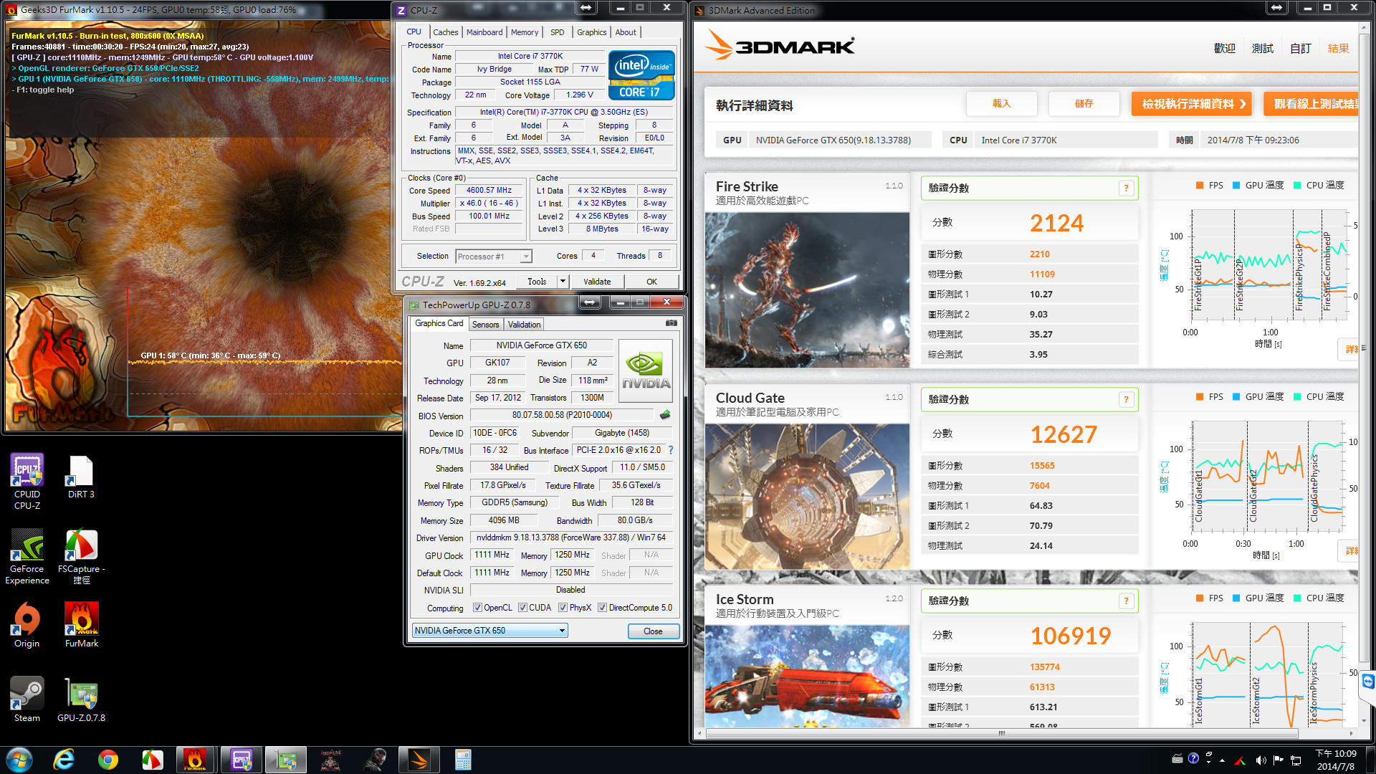Switch to the SPD tab in CPU-Z
This screenshot has height=774, width=1376.
click(x=558, y=32)
